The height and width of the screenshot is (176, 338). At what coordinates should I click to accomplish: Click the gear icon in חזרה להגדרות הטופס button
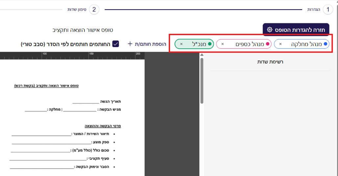click(270, 30)
